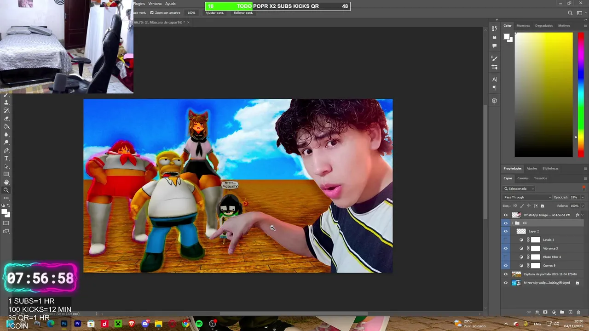Image resolution: width=589 pixels, height=331 pixels.
Task: Click the Ajustar pant. button
Action: tap(214, 13)
